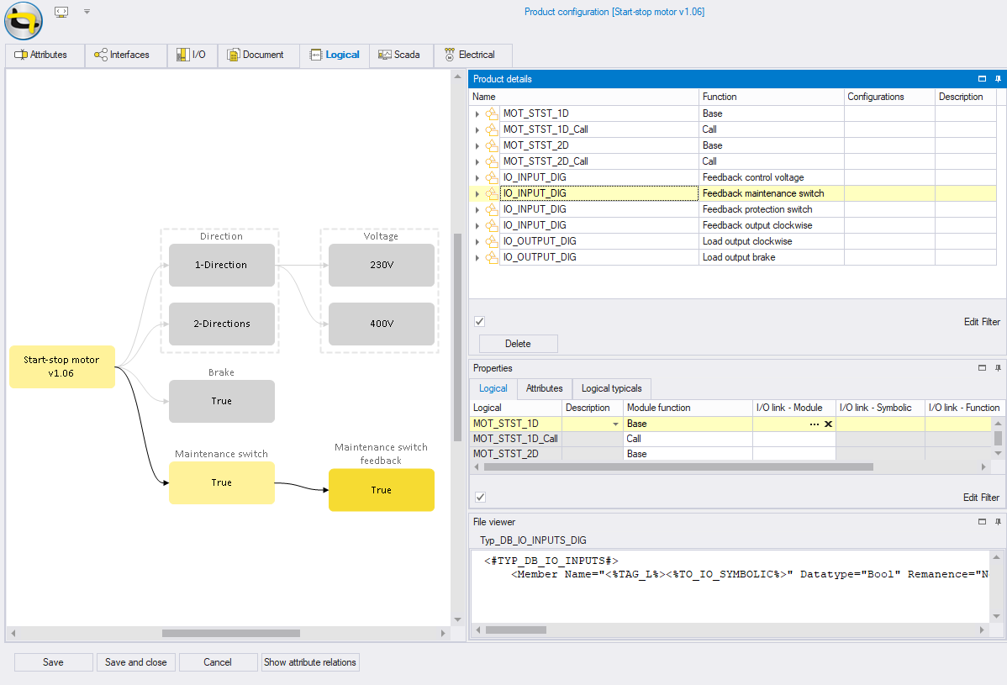Maximize the Product details panel

[x=982, y=79]
